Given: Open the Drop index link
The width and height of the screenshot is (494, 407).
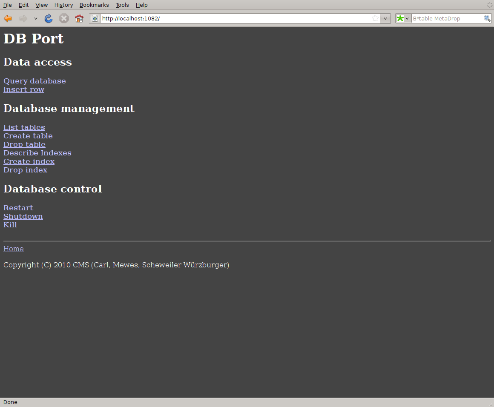Looking at the screenshot, I should pos(26,170).
